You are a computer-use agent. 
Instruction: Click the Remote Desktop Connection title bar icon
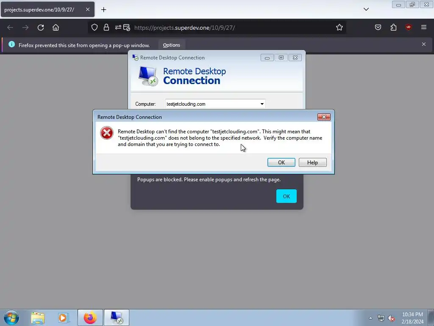tap(135, 58)
